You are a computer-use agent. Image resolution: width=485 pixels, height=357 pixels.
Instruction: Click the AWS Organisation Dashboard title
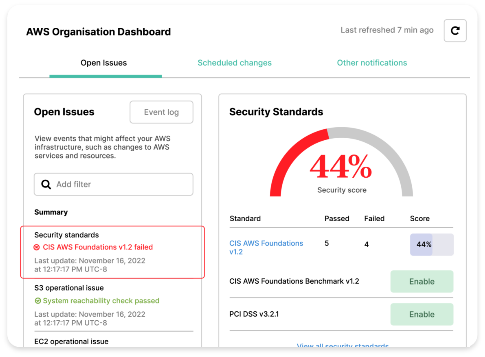[x=99, y=31]
